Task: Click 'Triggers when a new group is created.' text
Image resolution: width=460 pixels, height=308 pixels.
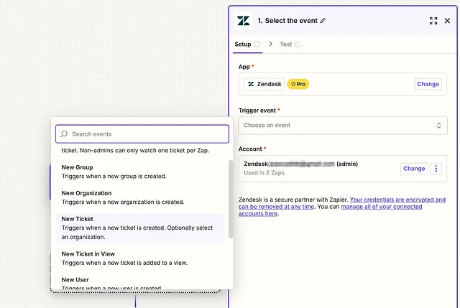Action: 114,176
